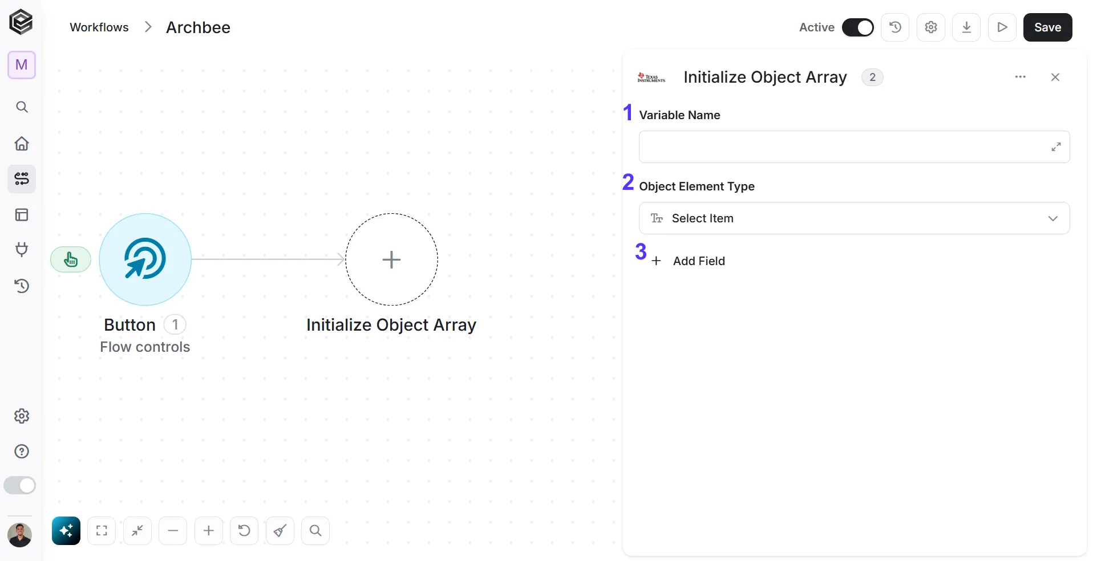
Task: Click the dashed plus node on the canvas
Action: (391, 259)
